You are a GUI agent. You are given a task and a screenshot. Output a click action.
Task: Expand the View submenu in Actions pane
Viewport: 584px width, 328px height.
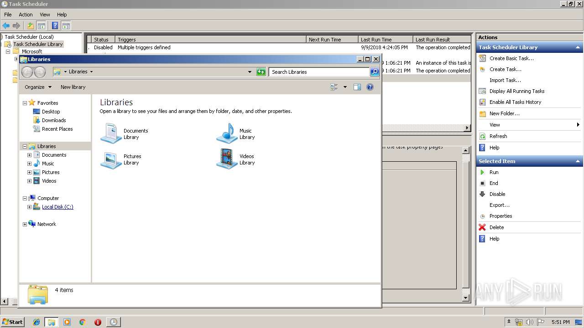[x=578, y=125]
